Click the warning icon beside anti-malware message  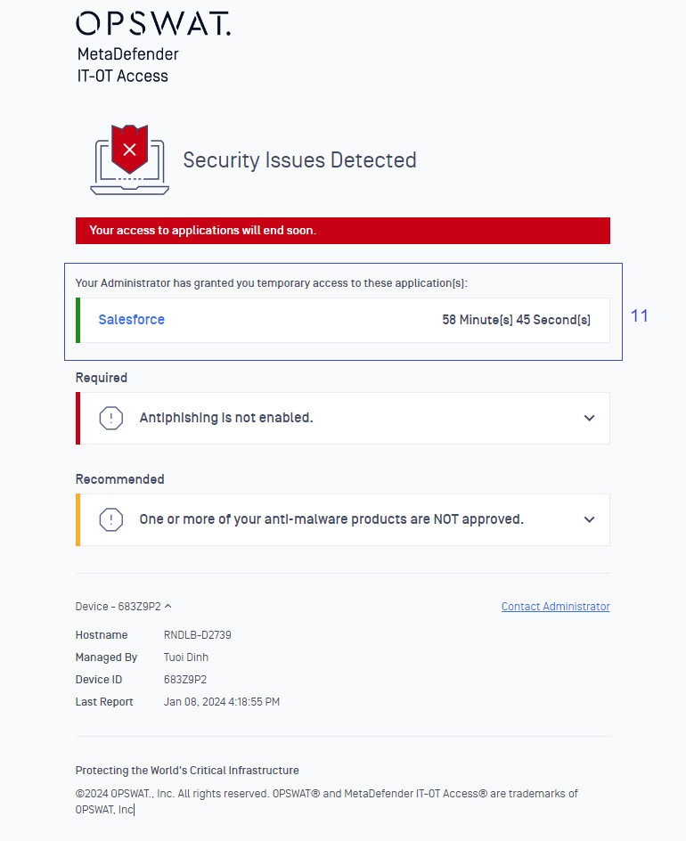(x=111, y=519)
